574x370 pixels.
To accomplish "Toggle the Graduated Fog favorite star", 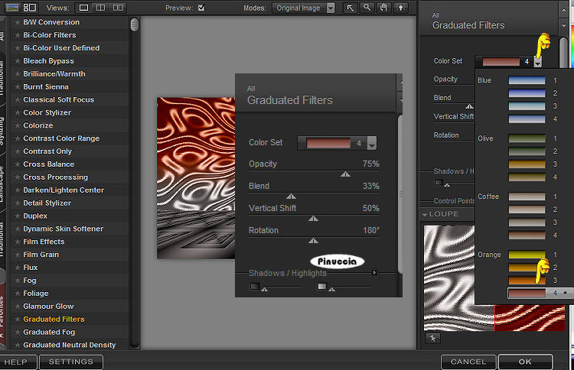I will (17, 332).
